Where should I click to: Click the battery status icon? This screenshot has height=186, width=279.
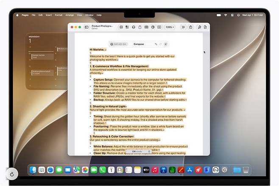[x=219, y=15]
